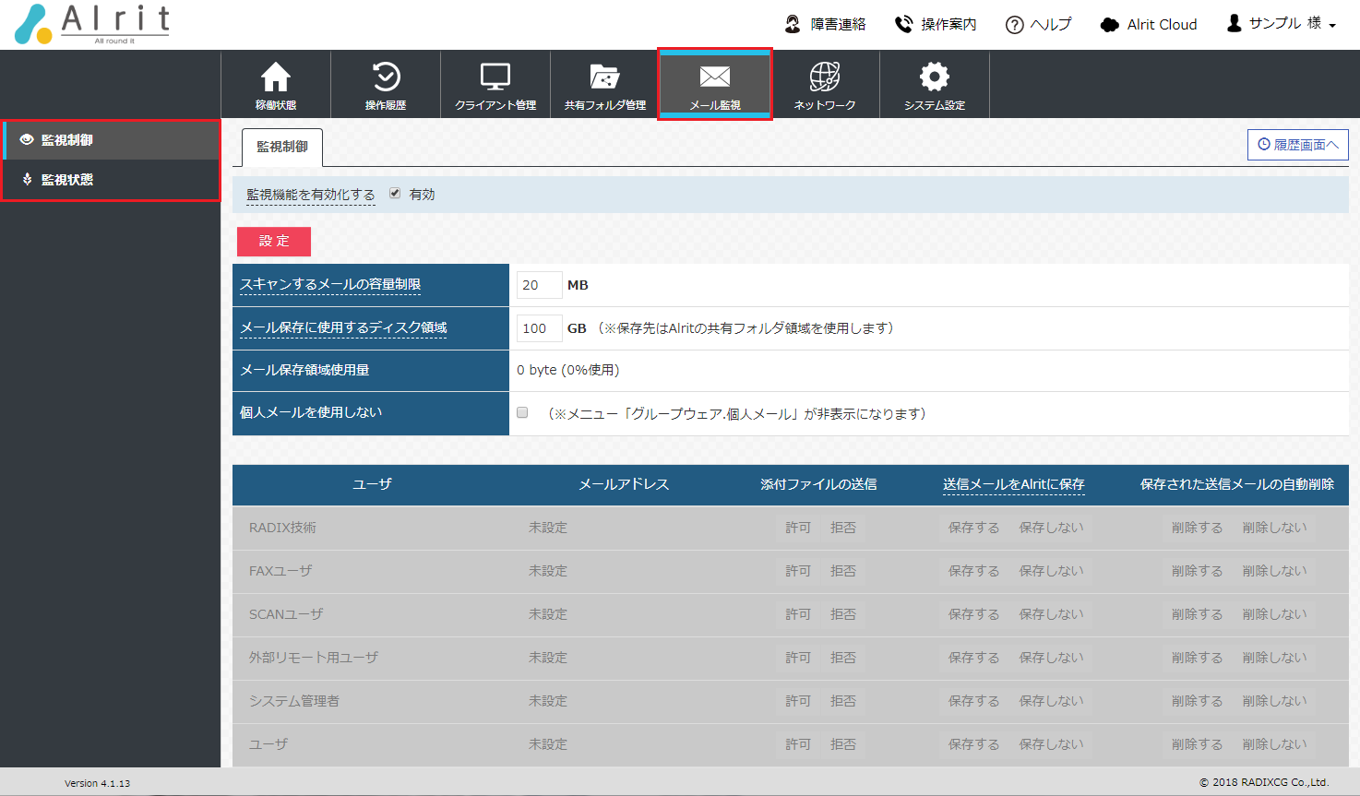This screenshot has width=1360, height=796.
Task: Click メールアドレス column header
Action: (624, 484)
